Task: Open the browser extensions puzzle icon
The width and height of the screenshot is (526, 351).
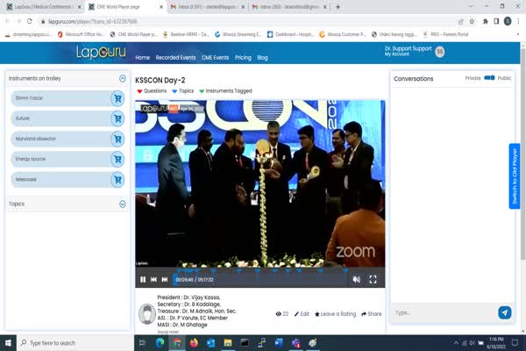Action: (x=485, y=21)
